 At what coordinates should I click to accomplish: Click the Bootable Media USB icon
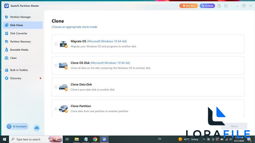[6, 50]
